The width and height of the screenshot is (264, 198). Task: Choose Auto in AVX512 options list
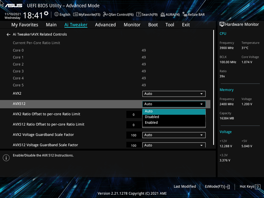[174, 111]
